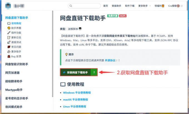Click the external link icon after 开源协议
Viewport: 189px width, 114px height.
[x=116, y=61]
